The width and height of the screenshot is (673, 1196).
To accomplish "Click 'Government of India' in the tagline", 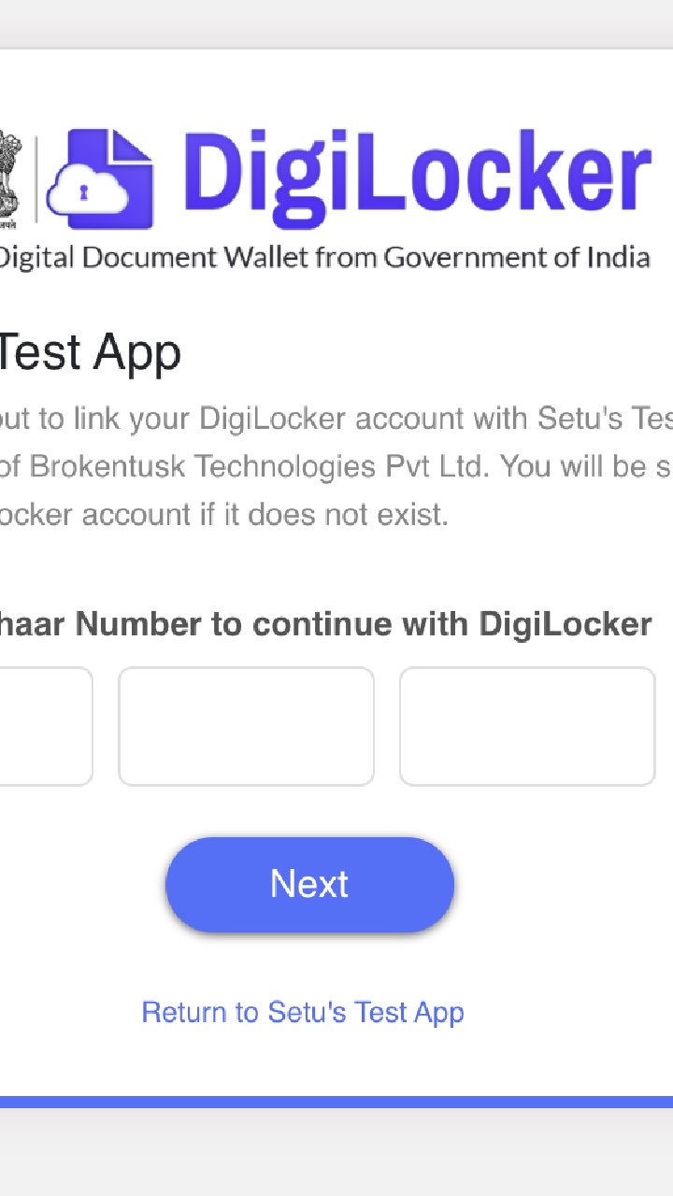I will (517, 257).
